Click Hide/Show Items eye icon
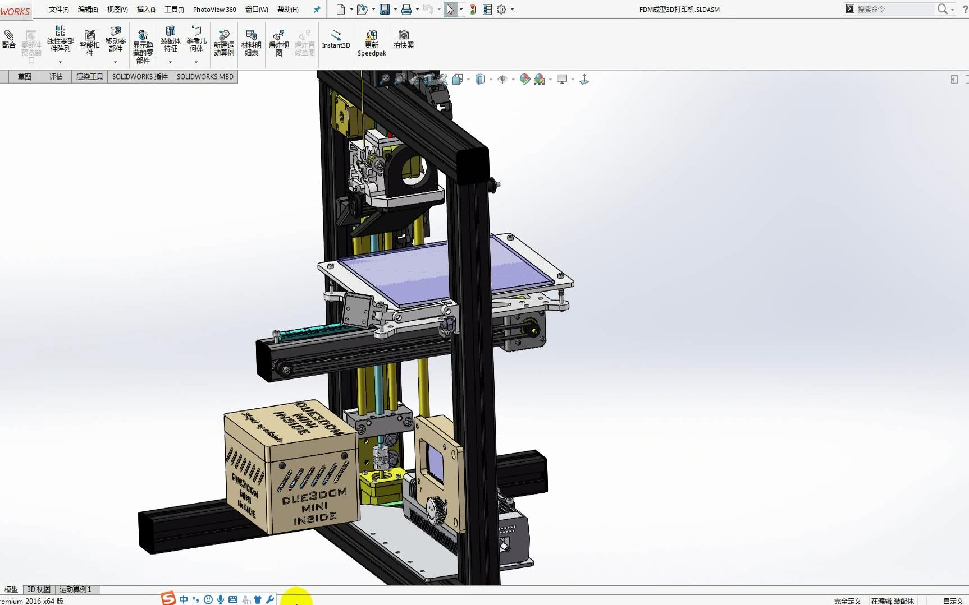The image size is (969, 605). (x=502, y=80)
